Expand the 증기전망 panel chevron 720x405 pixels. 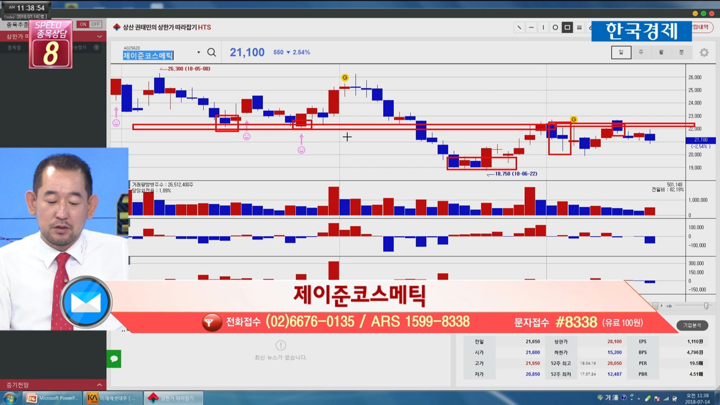100,385
